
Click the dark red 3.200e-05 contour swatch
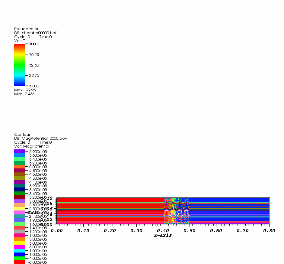[20, 197]
